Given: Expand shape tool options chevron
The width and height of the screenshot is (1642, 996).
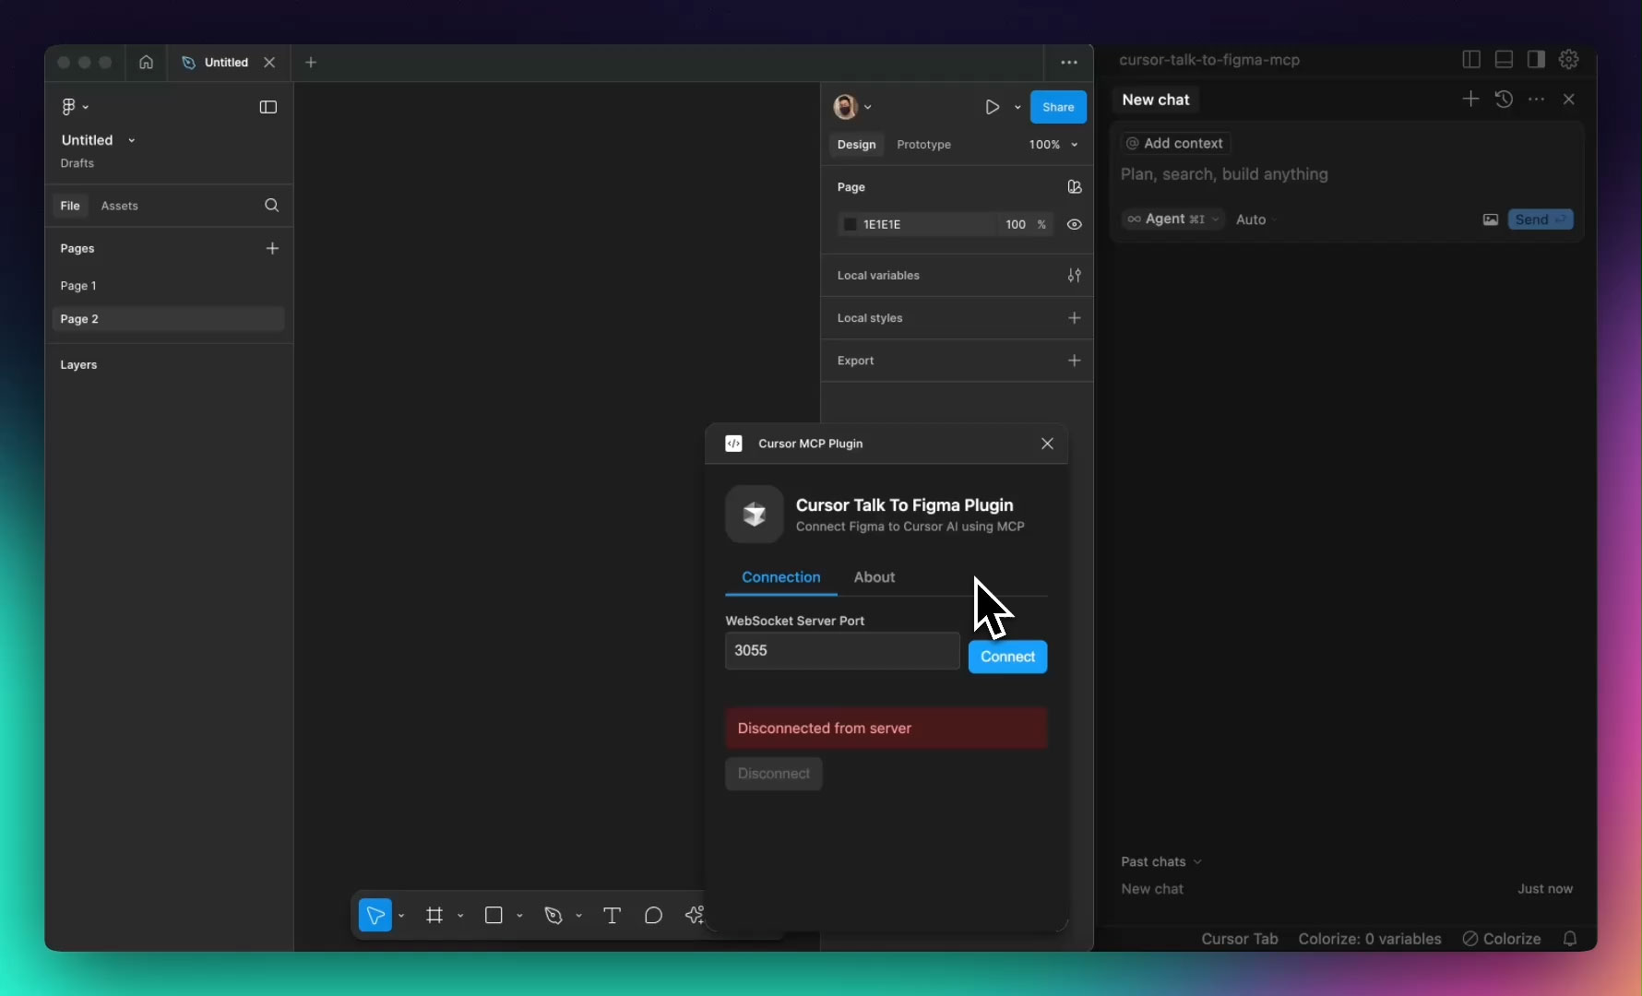Looking at the screenshot, I should [519, 916].
